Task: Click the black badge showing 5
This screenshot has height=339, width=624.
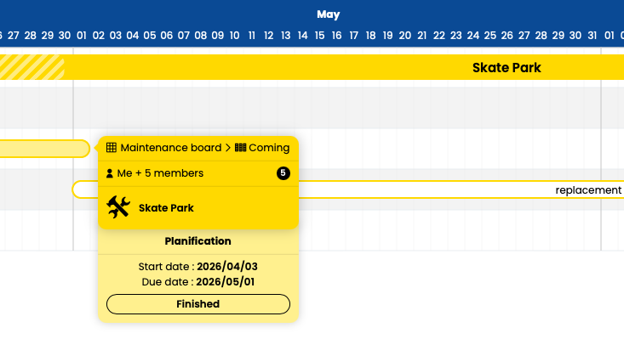Action: 283,173
